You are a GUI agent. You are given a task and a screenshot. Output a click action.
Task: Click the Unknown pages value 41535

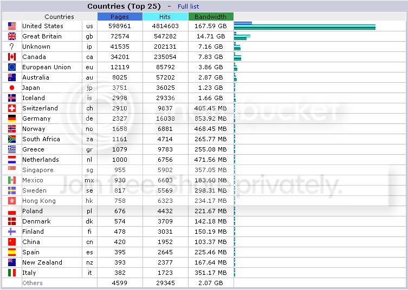pos(120,47)
